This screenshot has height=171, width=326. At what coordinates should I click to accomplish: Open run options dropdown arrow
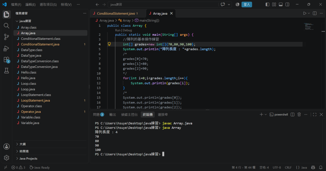click(309, 13)
